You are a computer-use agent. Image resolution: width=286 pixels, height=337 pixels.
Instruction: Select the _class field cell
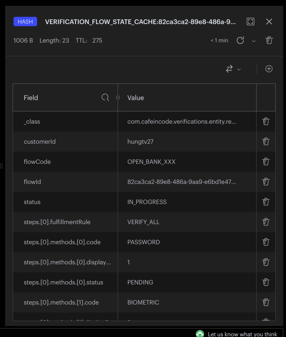click(x=65, y=121)
